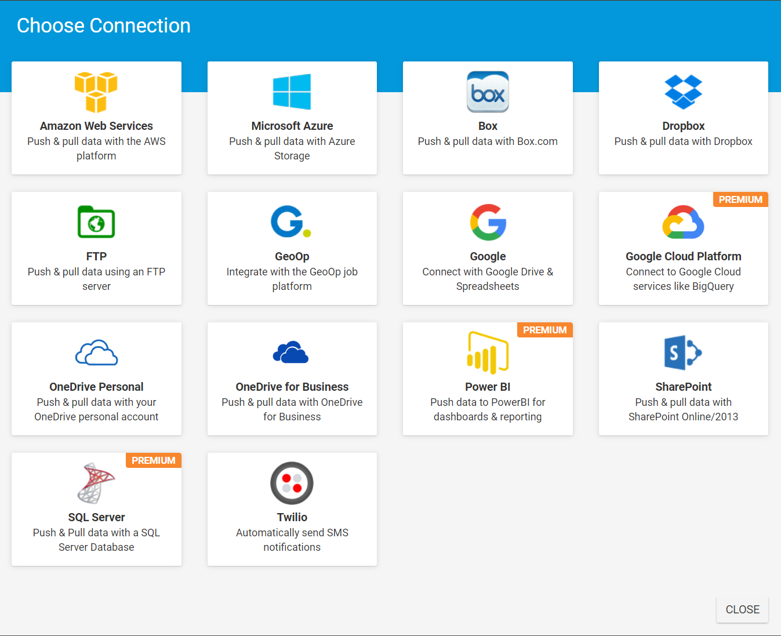Click the Dropbox logo icon

(x=684, y=92)
